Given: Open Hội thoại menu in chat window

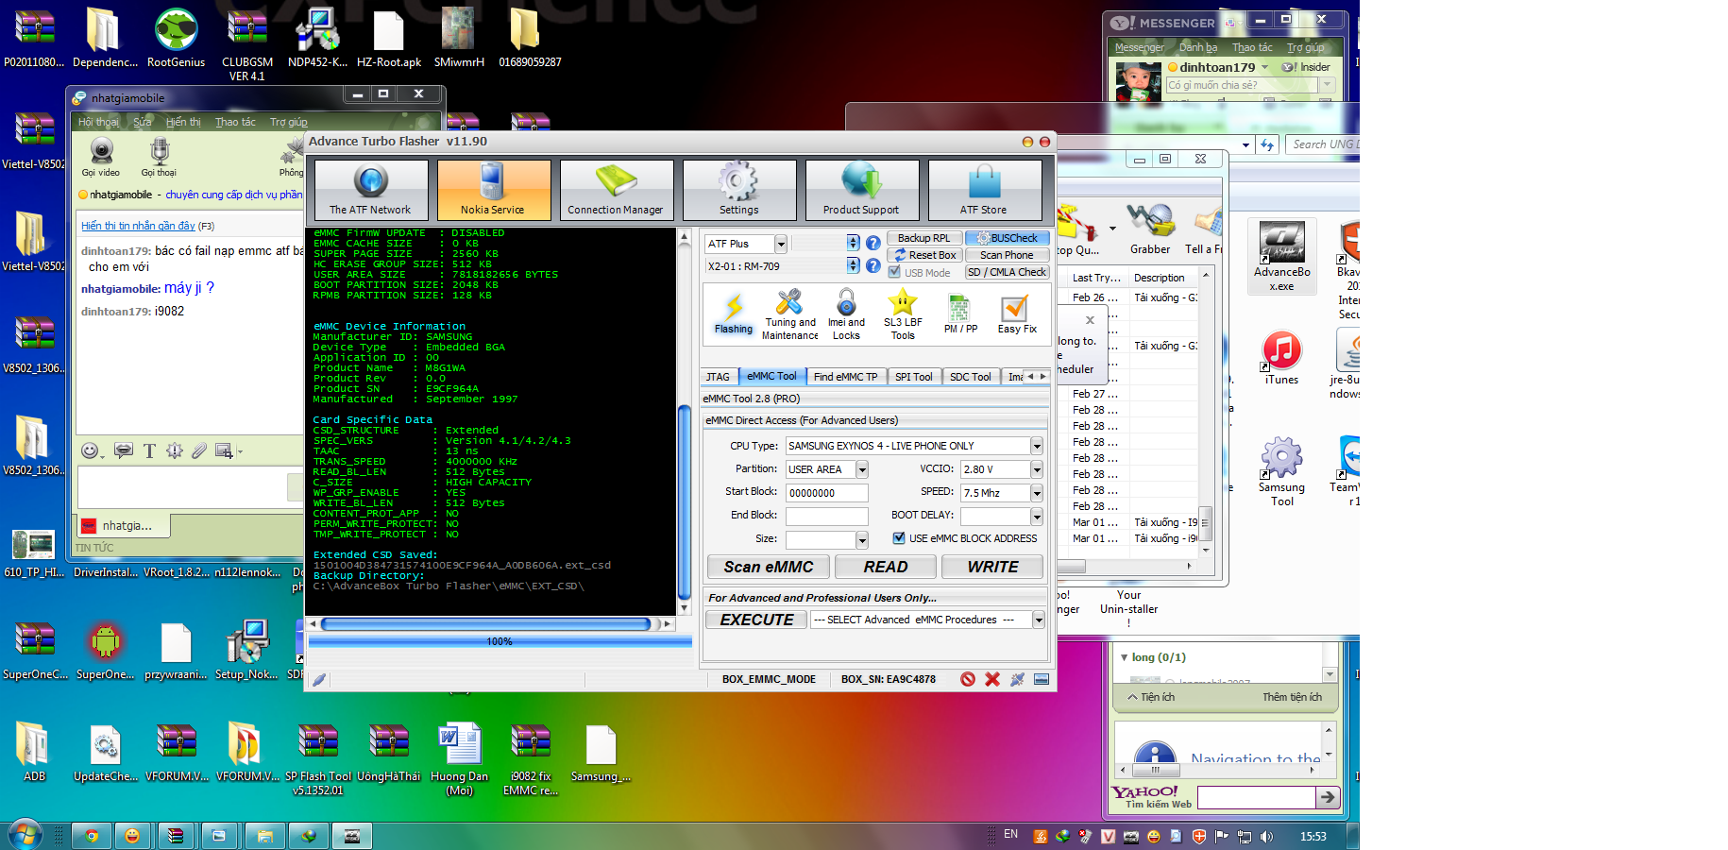Looking at the screenshot, I should click(x=98, y=122).
